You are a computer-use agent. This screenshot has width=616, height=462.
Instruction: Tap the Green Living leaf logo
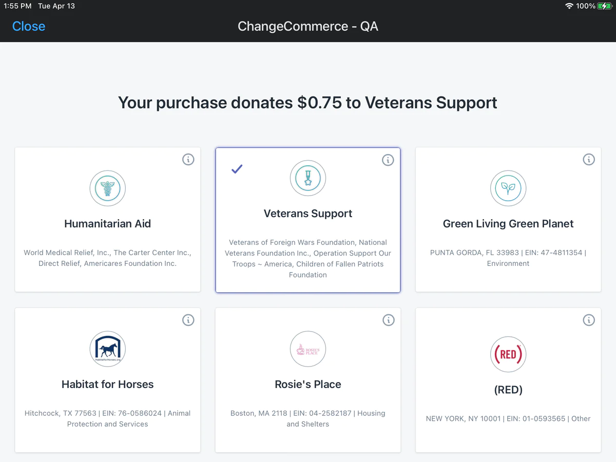pos(508,188)
